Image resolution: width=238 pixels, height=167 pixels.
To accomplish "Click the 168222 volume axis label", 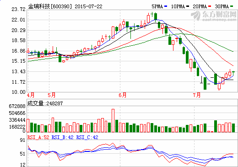I will [x=17, y=127].
